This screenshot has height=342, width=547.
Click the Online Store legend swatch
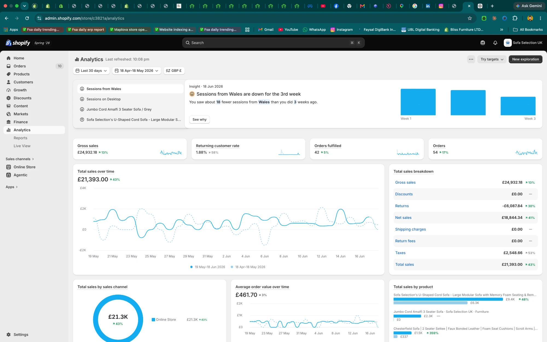click(x=153, y=320)
